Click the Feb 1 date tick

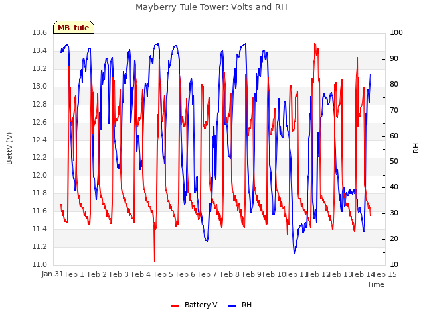coord(75,274)
